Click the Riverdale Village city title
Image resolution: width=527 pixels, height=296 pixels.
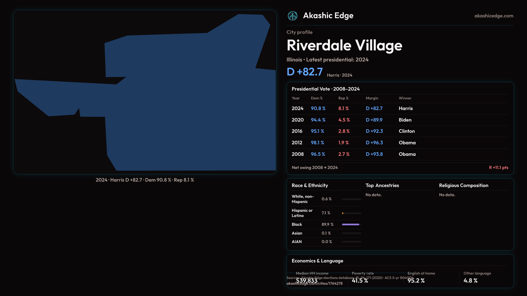344,45
